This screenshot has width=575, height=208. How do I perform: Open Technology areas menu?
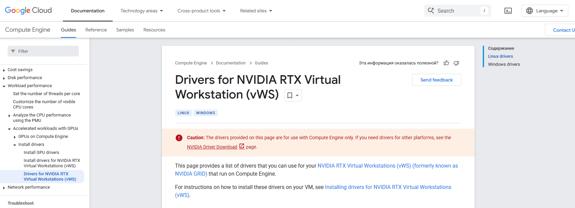[142, 11]
